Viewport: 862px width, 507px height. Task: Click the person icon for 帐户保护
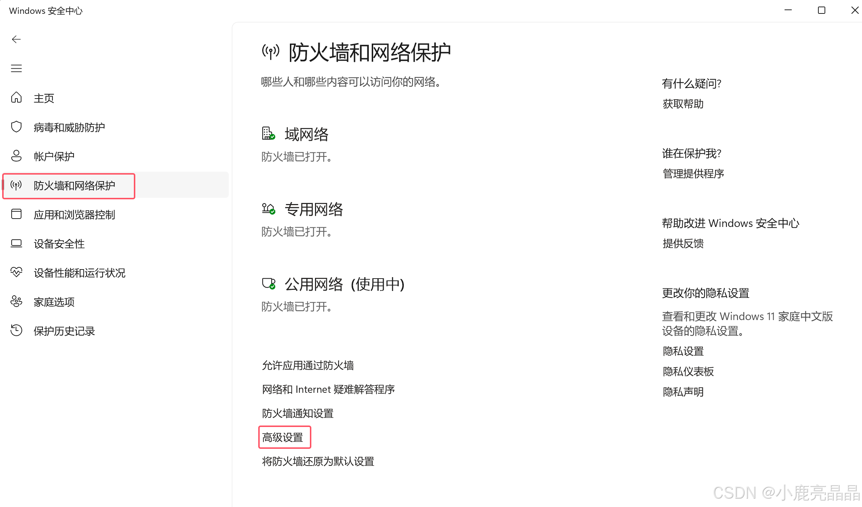(16, 156)
